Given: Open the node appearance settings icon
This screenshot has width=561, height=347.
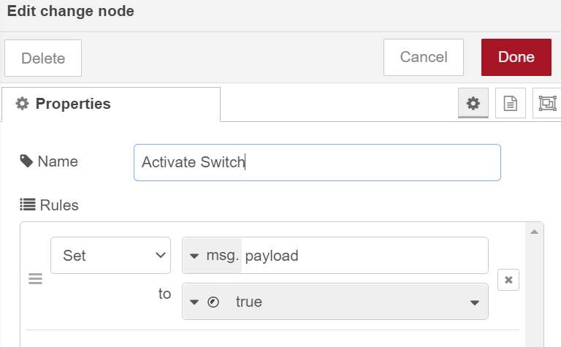Looking at the screenshot, I should (x=547, y=103).
